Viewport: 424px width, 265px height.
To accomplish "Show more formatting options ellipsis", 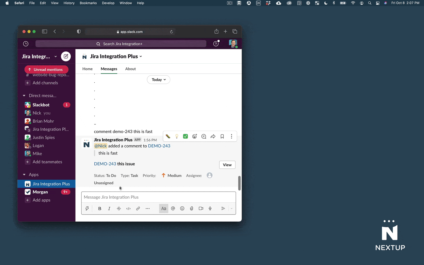I will tap(148, 208).
